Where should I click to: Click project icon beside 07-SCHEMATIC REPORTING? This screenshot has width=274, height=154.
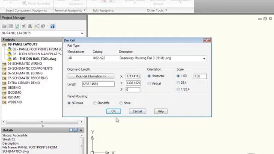coord(4,78)
